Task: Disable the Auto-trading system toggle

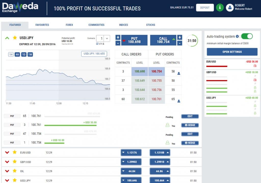Action: 247,36
